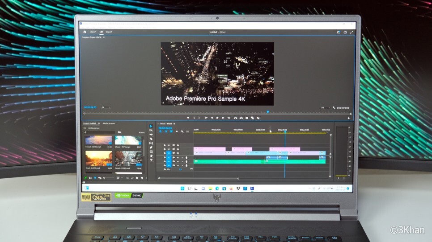
Task: Create new search bin folder icon
Action: pos(119,132)
